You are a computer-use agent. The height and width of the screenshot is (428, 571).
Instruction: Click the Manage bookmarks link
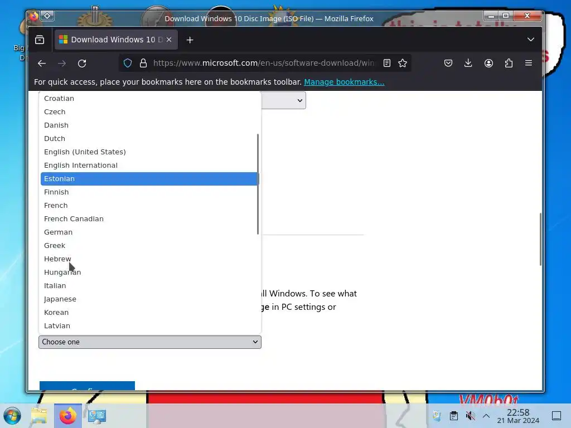(x=344, y=82)
